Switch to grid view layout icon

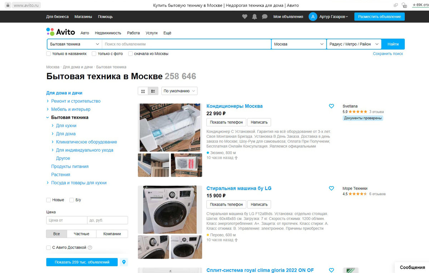143,91
